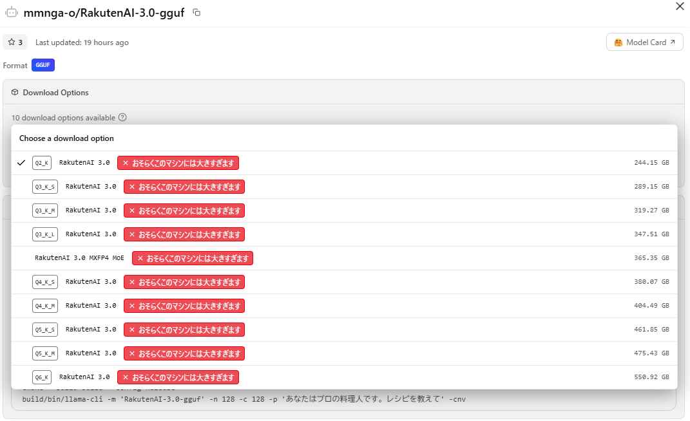This screenshot has width=690, height=421.
Task: Choose the Q3_K_L option at 347.51 GB
Action: [344, 234]
